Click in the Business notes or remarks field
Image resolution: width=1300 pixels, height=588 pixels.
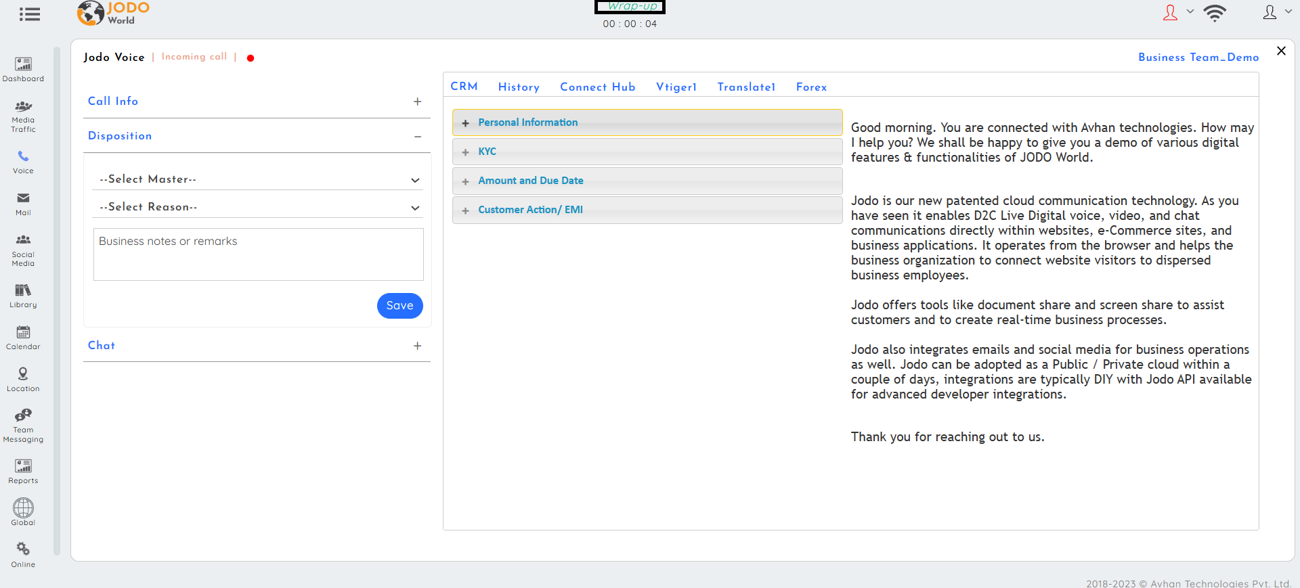click(x=259, y=254)
